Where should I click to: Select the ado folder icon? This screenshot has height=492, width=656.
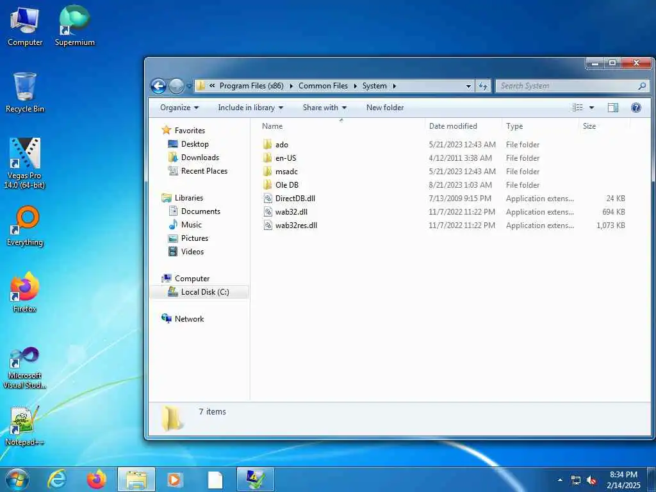tap(267, 144)
